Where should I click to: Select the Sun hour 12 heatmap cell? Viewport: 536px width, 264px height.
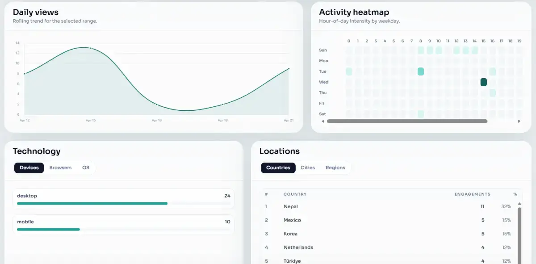click(456, 50)
